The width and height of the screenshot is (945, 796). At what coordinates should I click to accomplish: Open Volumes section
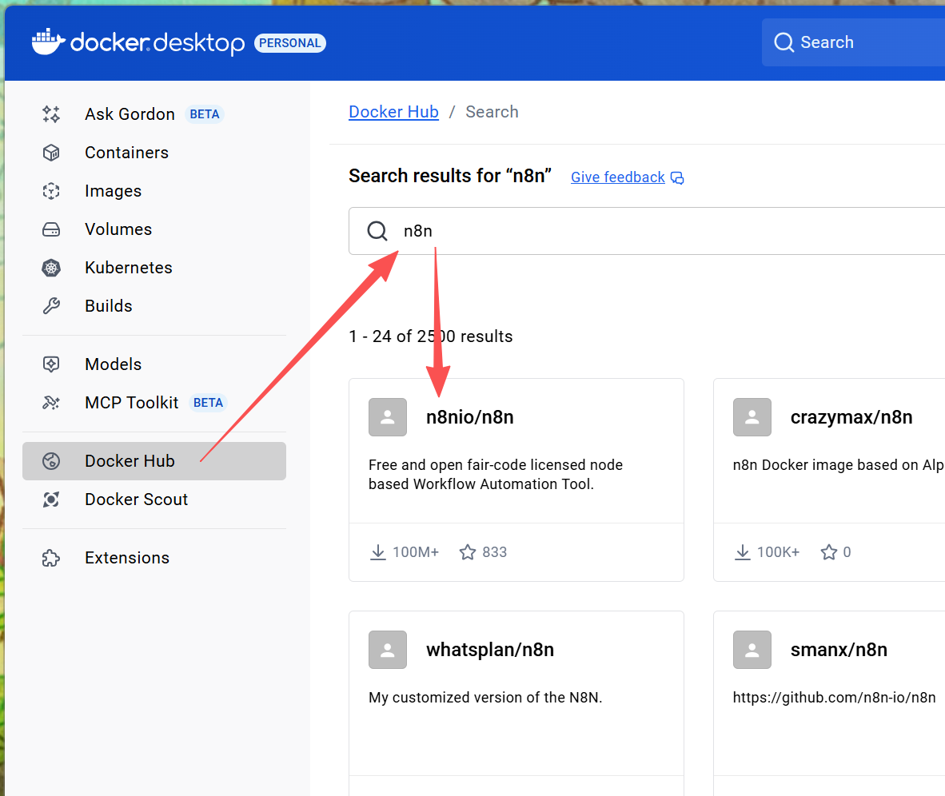pos(154,229)
